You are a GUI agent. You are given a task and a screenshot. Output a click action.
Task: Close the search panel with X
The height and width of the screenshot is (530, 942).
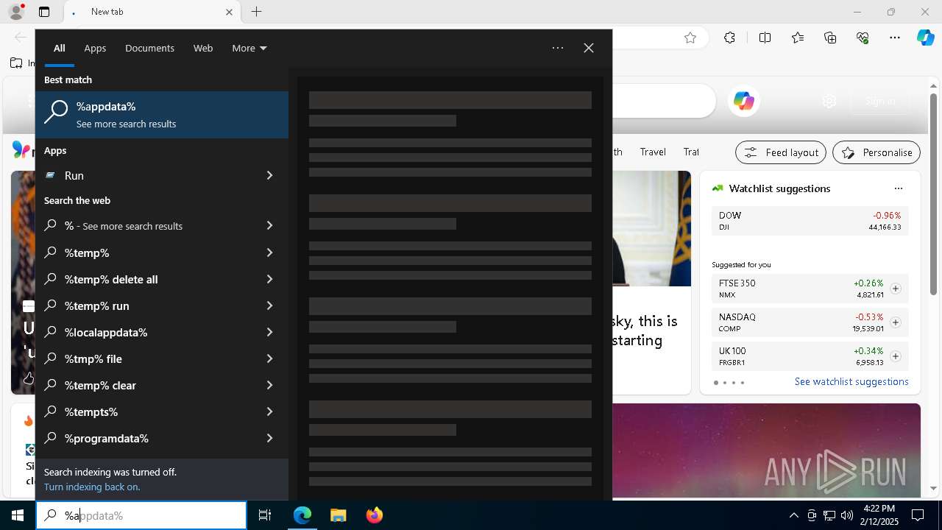(589, 48)
